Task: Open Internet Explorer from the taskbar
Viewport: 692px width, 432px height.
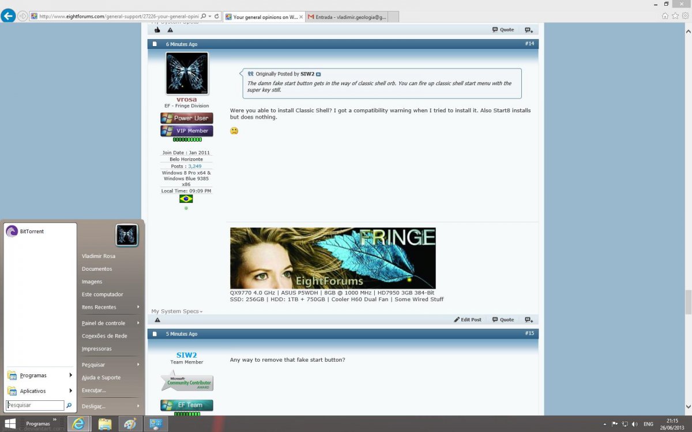Action: (78, 424)
